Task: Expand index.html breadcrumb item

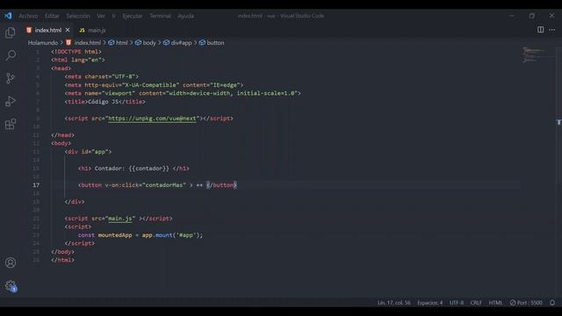Action: pyautogui.click(x=83, y=43)
